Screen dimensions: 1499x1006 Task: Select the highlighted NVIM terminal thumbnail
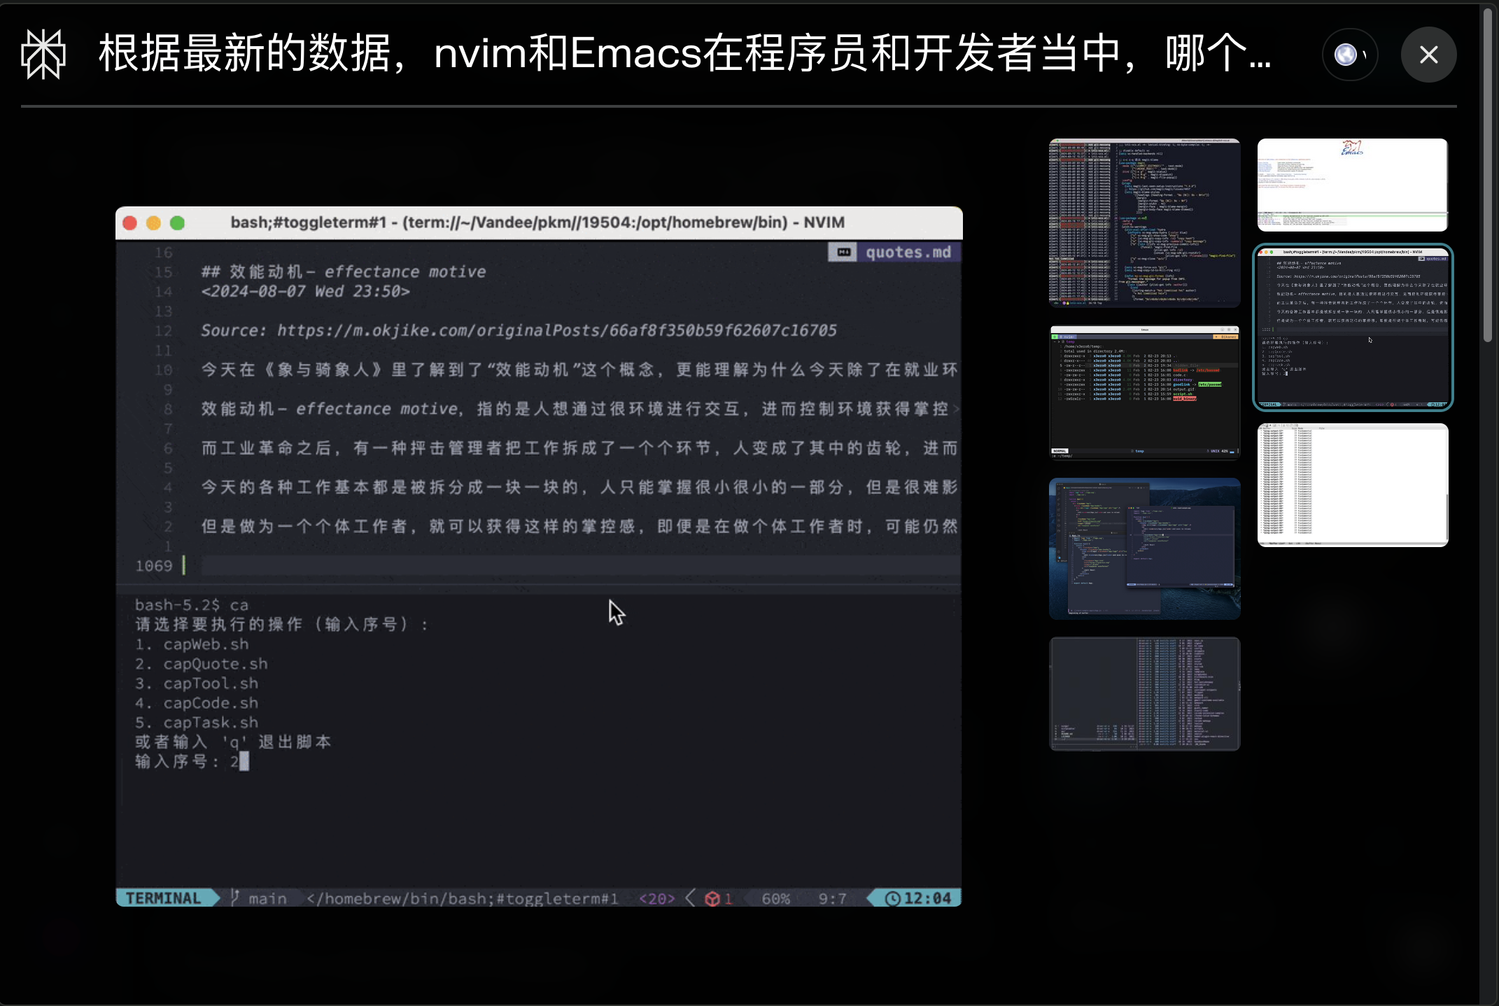pyautogui.click(x=1352, y=327)
